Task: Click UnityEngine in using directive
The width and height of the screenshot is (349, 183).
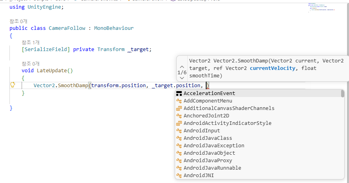Action: [44, 7]
